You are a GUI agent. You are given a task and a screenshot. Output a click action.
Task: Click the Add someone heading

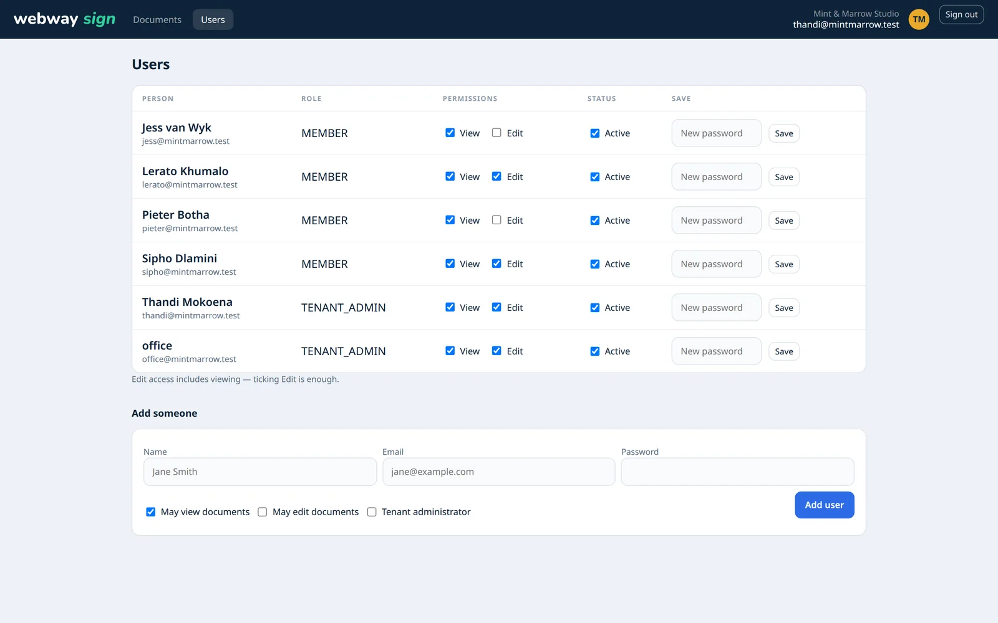[164, 413]
